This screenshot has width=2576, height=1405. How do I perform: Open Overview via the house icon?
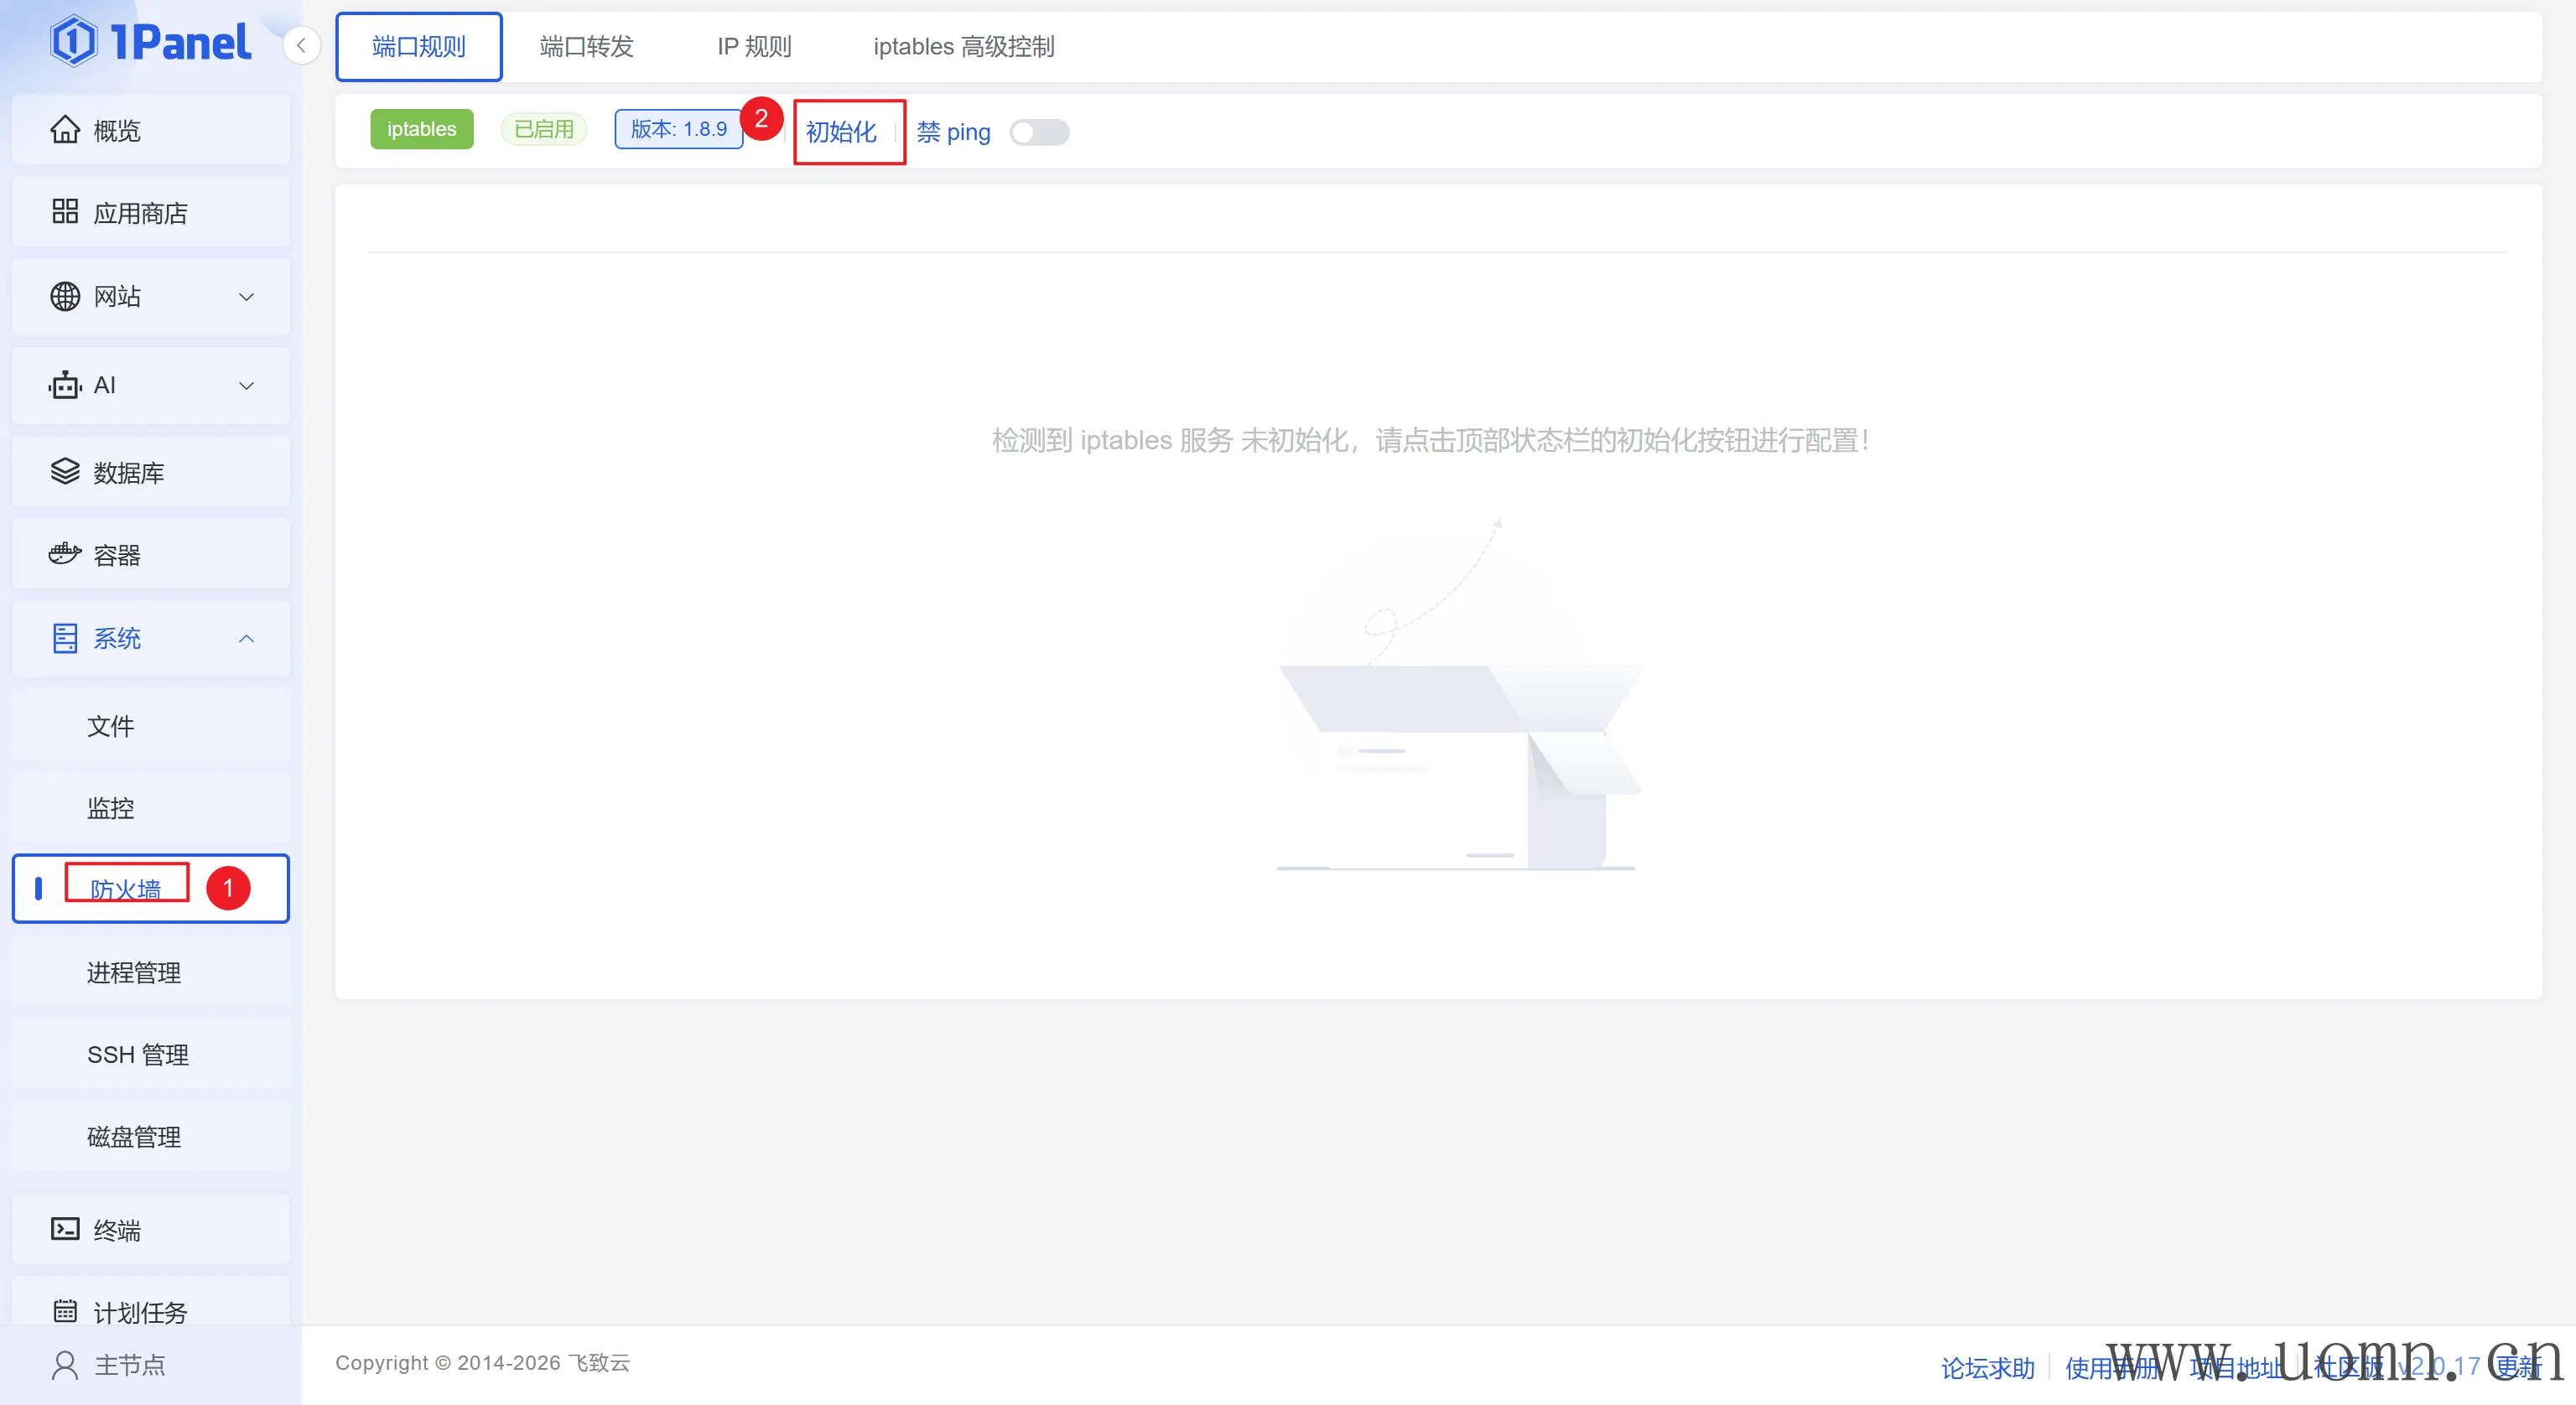65,130
